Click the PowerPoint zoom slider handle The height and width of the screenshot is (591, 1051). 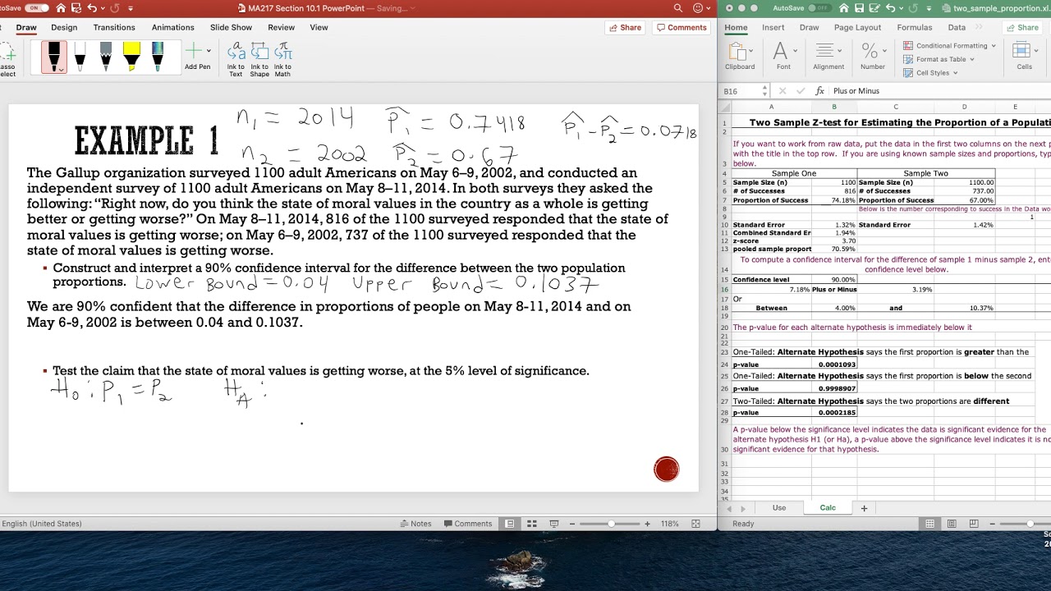click(611, 524)
